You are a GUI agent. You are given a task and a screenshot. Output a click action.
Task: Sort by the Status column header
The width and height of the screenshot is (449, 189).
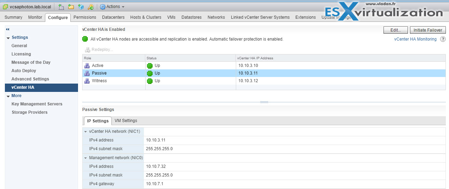[x=191, y=58]
